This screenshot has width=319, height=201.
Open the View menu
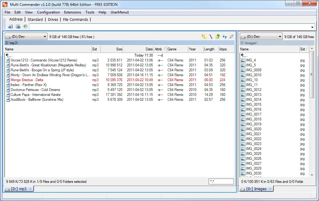pos(29,12)
